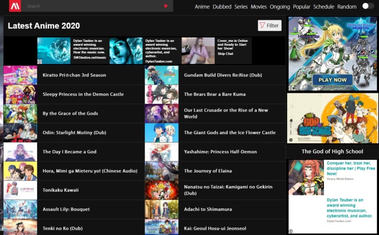Click the red site logo icon
Screen dimensions: 379x235
[15, 6]
